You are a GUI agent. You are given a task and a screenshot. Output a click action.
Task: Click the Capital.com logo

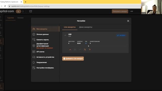coord(7,11)
